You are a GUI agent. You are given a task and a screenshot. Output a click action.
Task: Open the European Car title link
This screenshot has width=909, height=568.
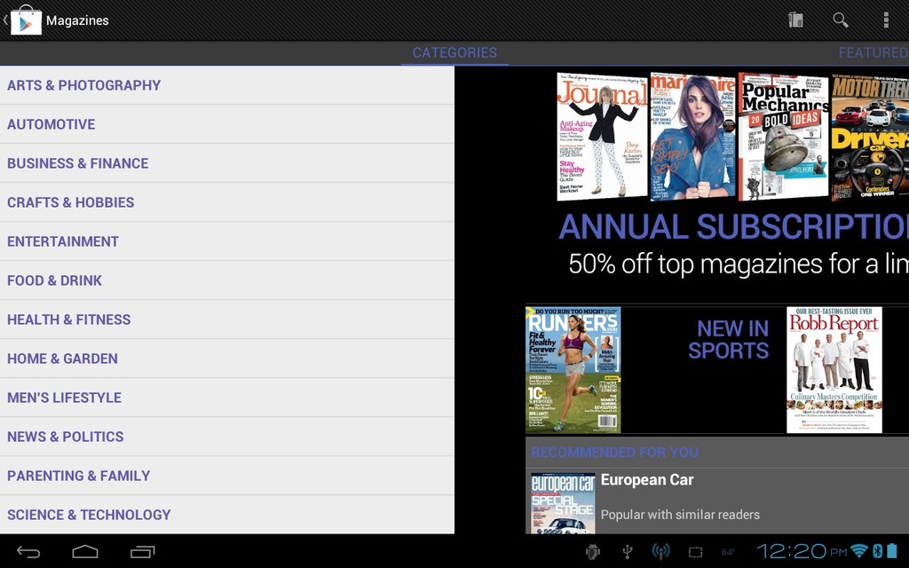647,480
